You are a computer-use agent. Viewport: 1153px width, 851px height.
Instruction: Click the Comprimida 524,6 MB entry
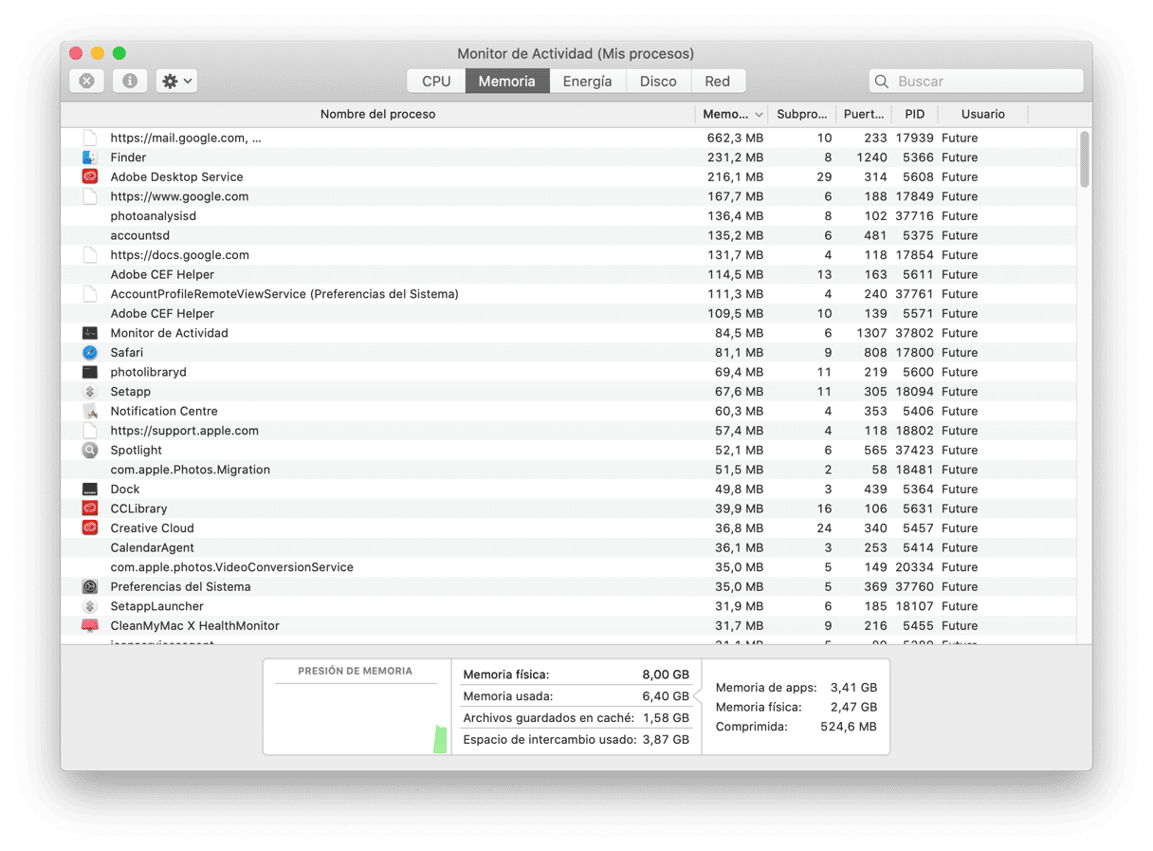point(796,727)
